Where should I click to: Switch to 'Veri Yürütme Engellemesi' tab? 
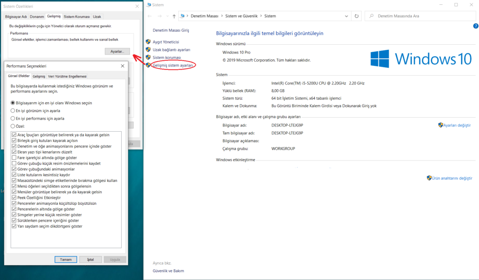click(x=67, y=77)
